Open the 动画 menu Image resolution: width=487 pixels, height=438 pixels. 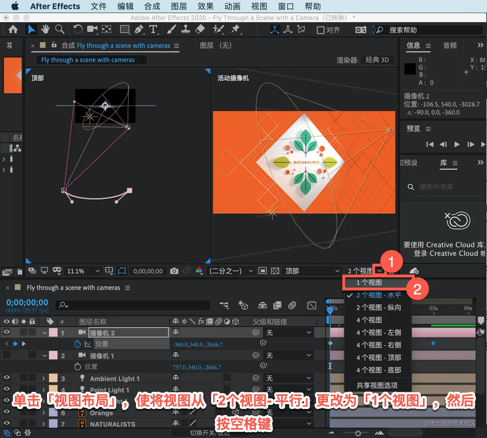coord(232,6)
